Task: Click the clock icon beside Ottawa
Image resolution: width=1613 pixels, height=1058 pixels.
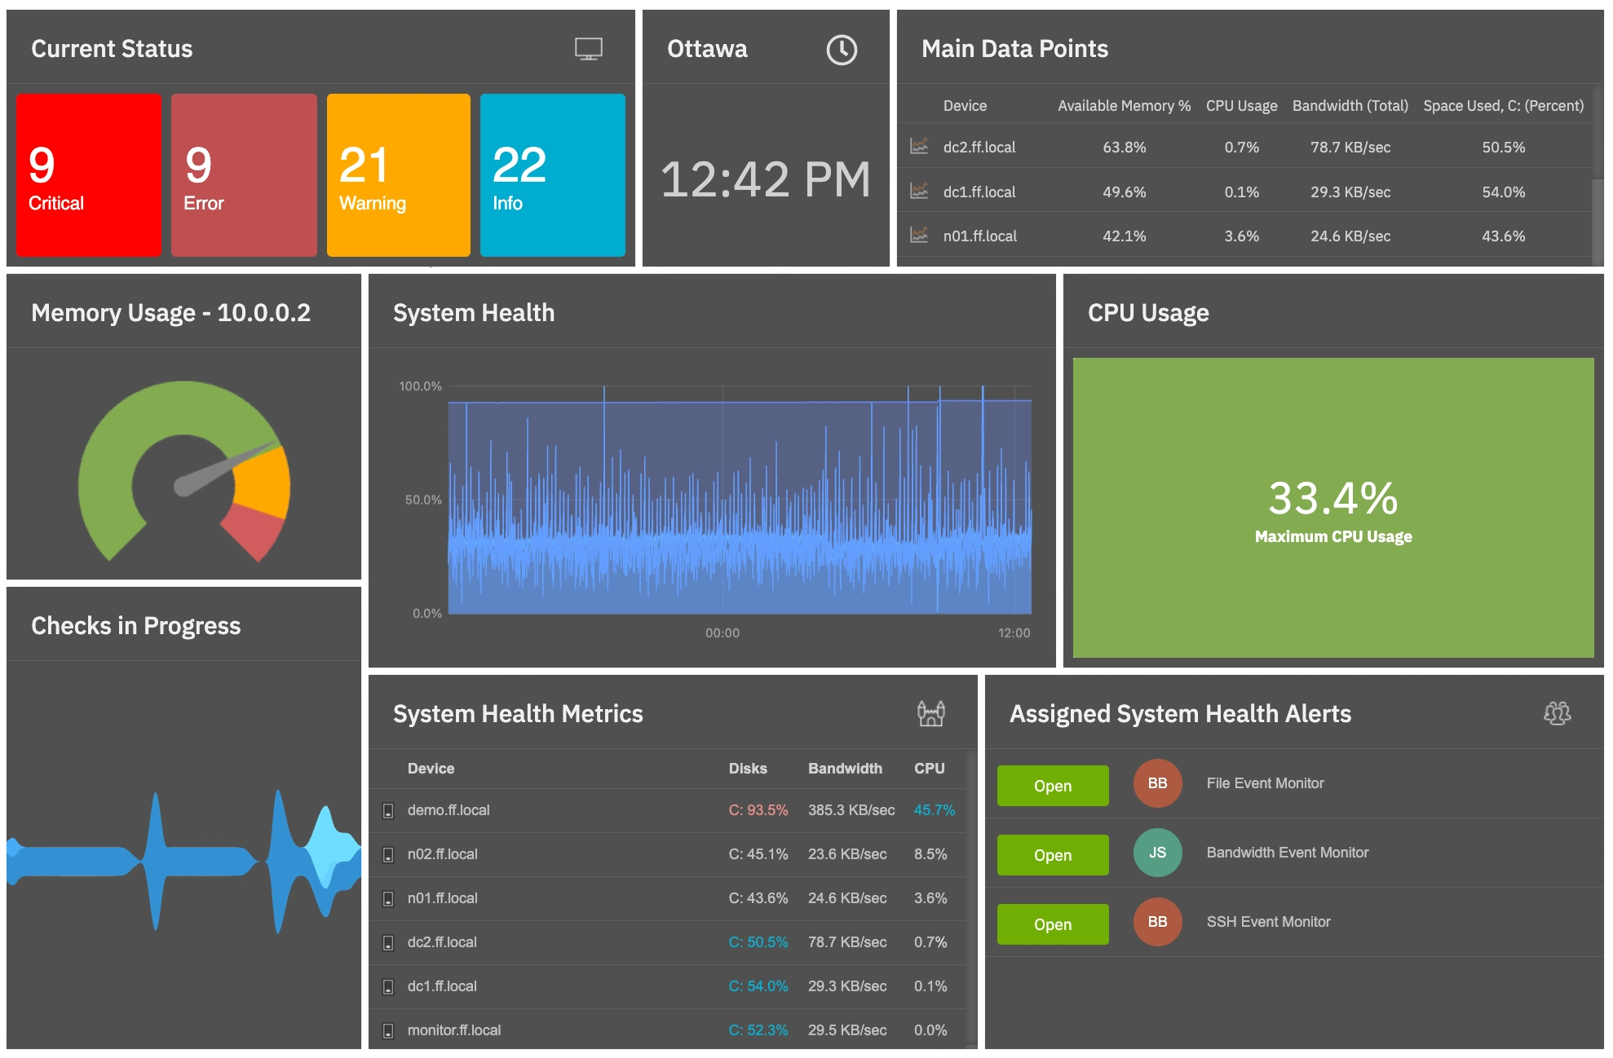Action: point(841,49)
